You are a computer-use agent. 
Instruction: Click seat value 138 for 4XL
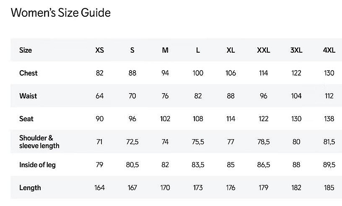[329, 119]
